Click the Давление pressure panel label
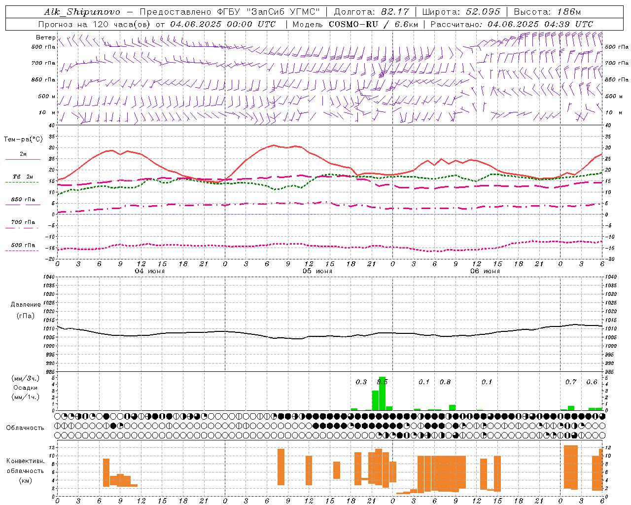 pos(26,305)
